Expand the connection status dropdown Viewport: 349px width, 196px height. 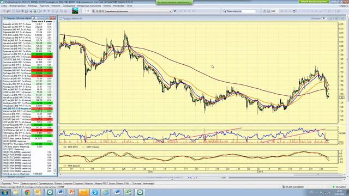170,11
